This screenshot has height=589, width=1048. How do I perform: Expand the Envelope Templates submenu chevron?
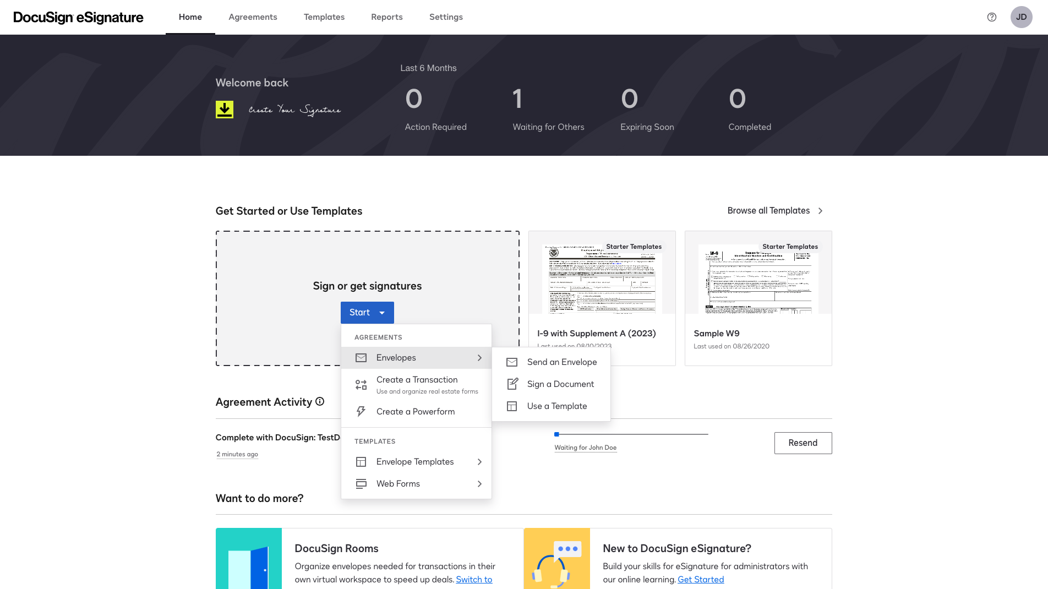click(x=479, y=462)
